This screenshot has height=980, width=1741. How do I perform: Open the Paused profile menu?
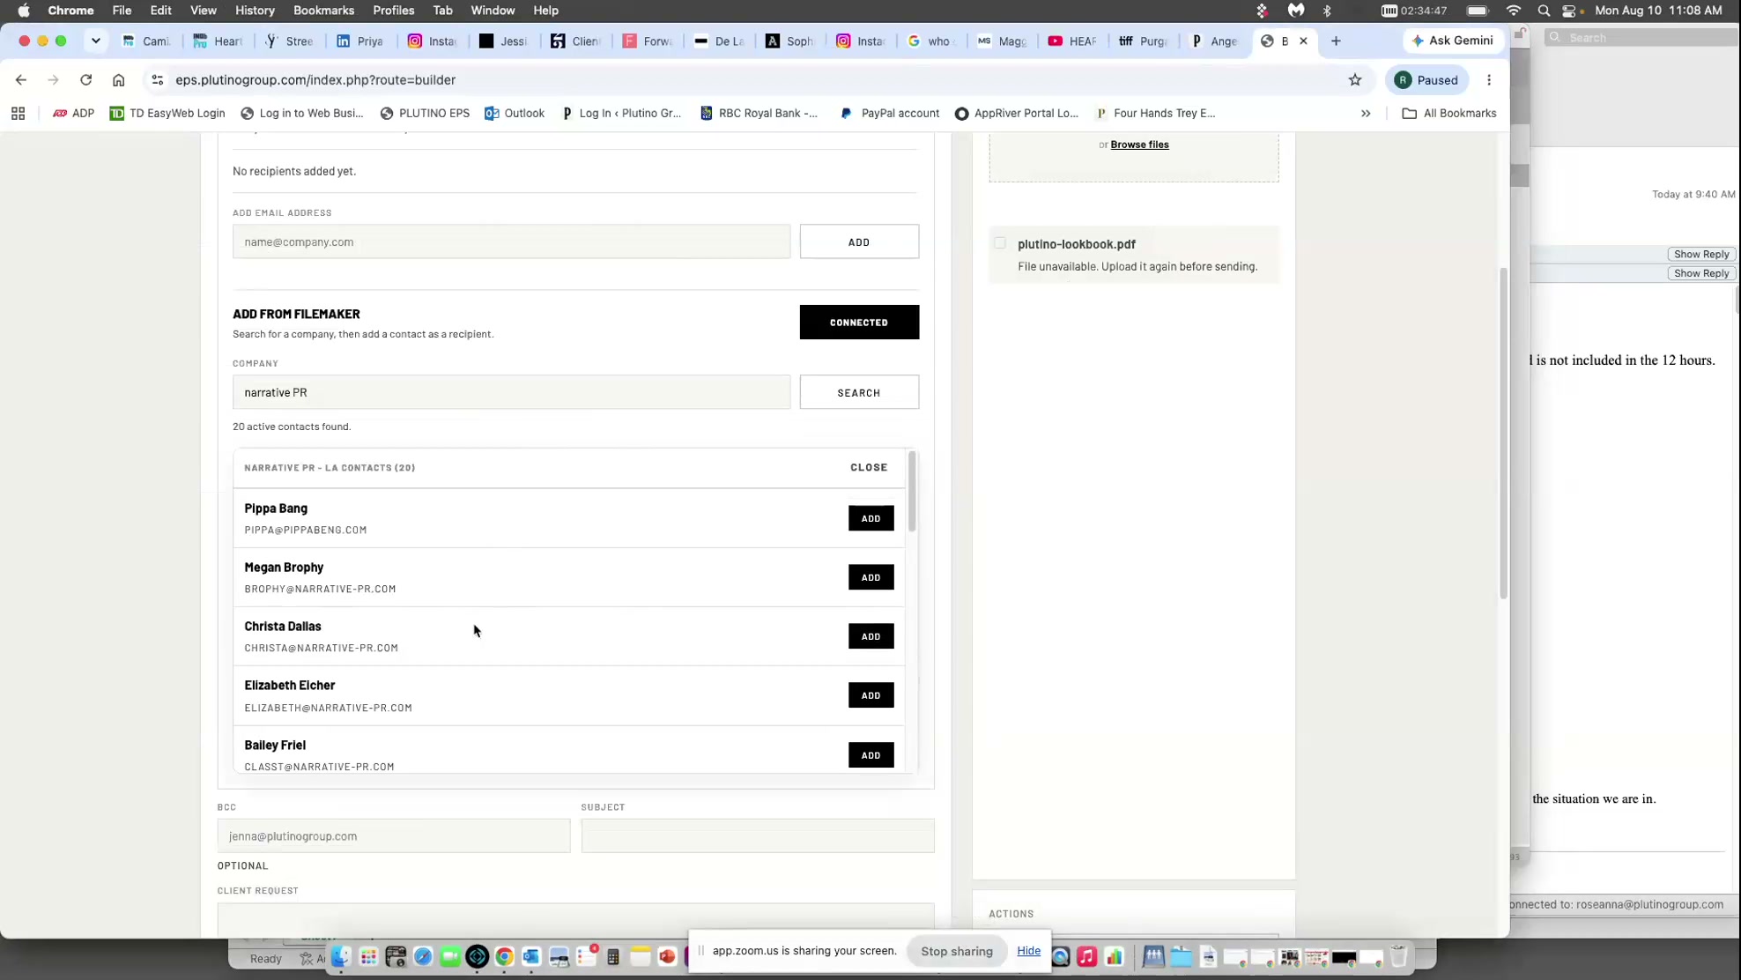(x=1427, y=80)
